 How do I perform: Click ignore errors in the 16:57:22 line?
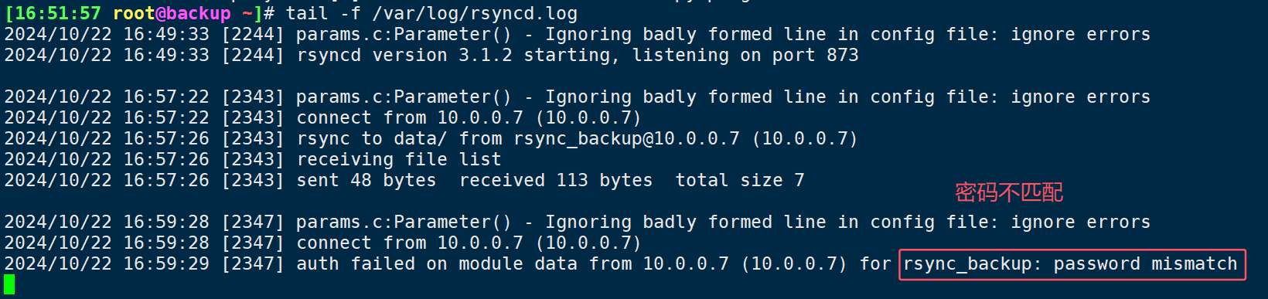click(1081, 97)
